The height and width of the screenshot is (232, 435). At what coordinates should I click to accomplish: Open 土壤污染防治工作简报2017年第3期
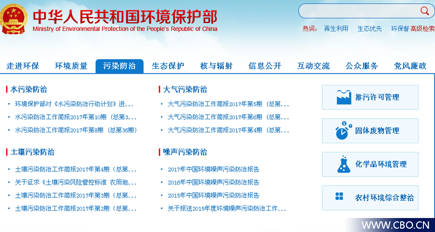75,195
